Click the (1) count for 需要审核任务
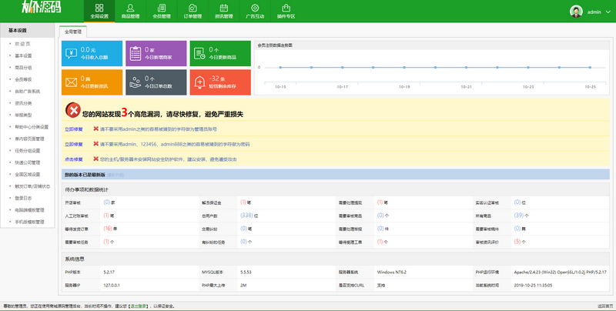Image resolution: width=616 pixels, height=311 pixels. coord(106,242)
